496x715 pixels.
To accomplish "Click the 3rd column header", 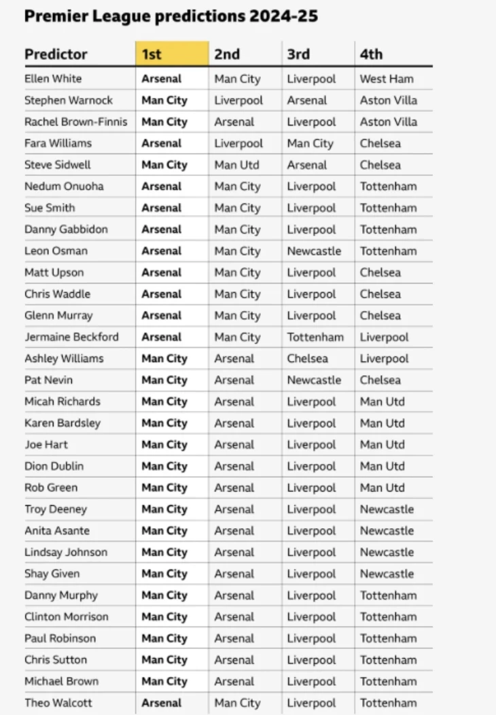I will 298,54.
